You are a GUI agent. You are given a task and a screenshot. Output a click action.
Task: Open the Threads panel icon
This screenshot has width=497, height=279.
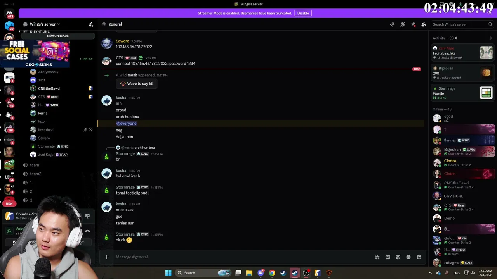coord(392,24)
